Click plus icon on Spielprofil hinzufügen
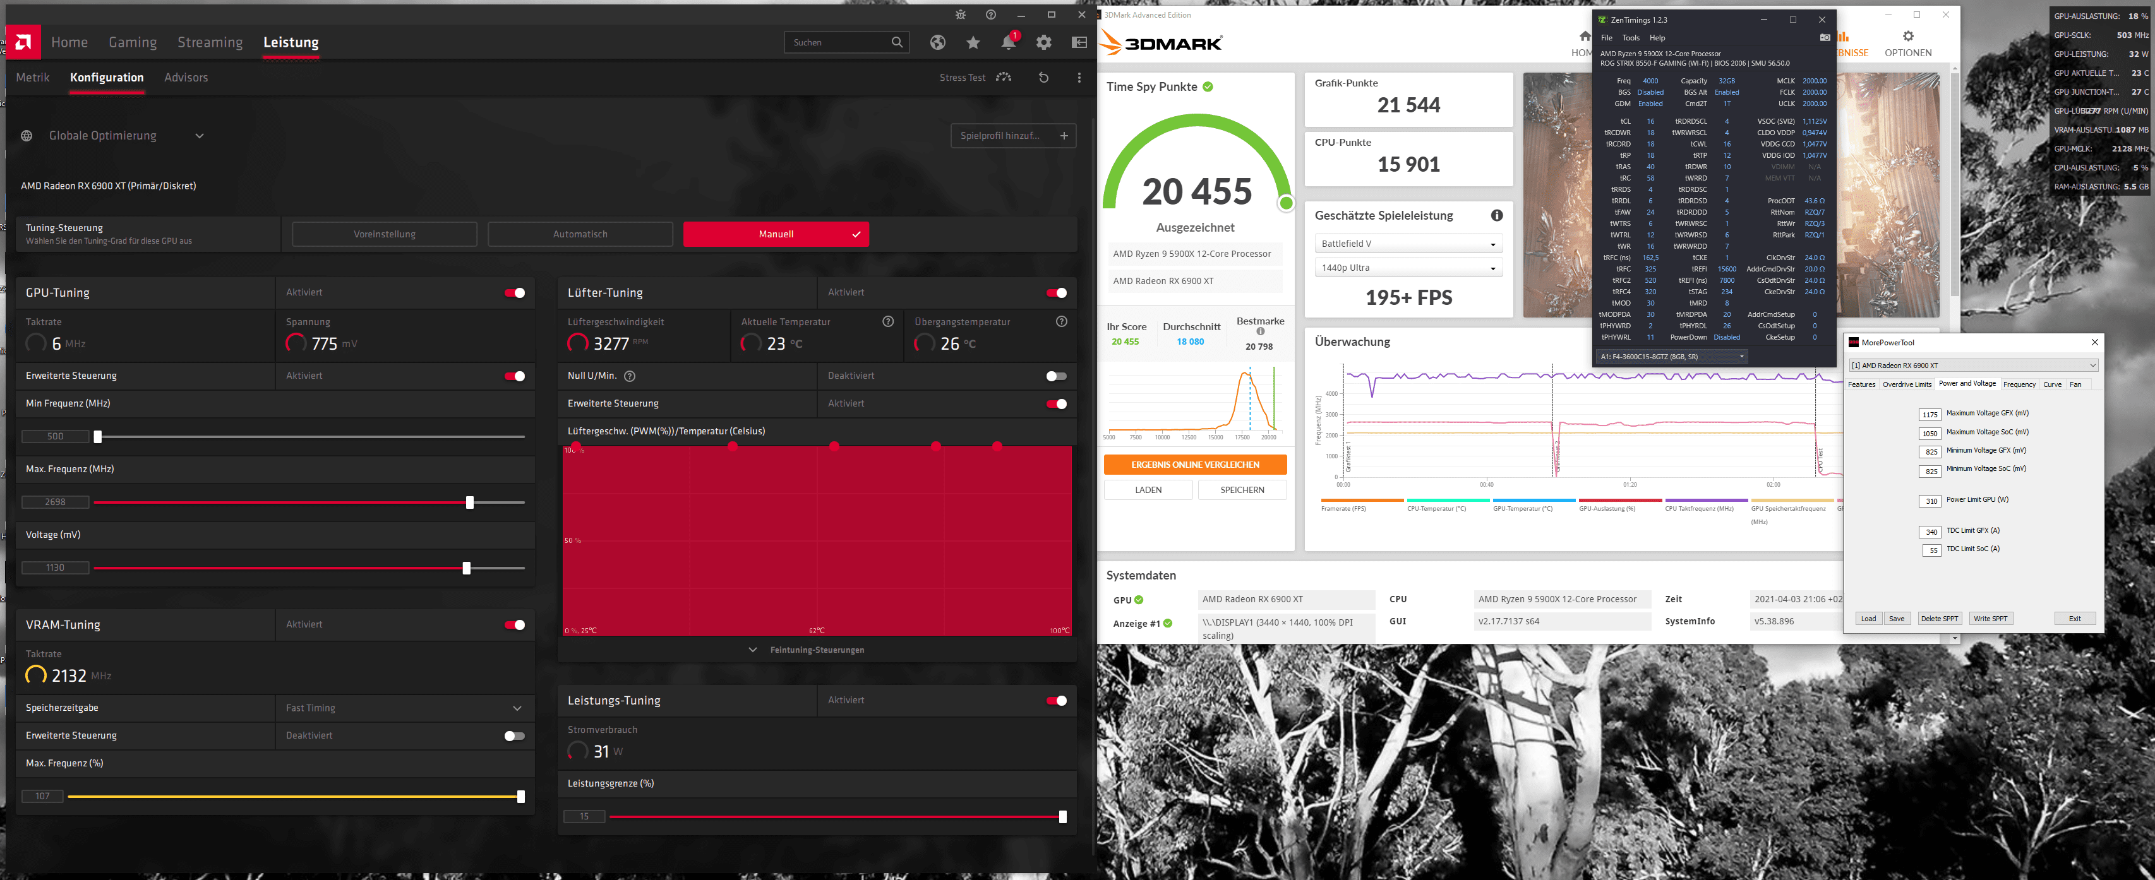The height and width of the screenshot is (880, 2155). [x=1064, y=136]
